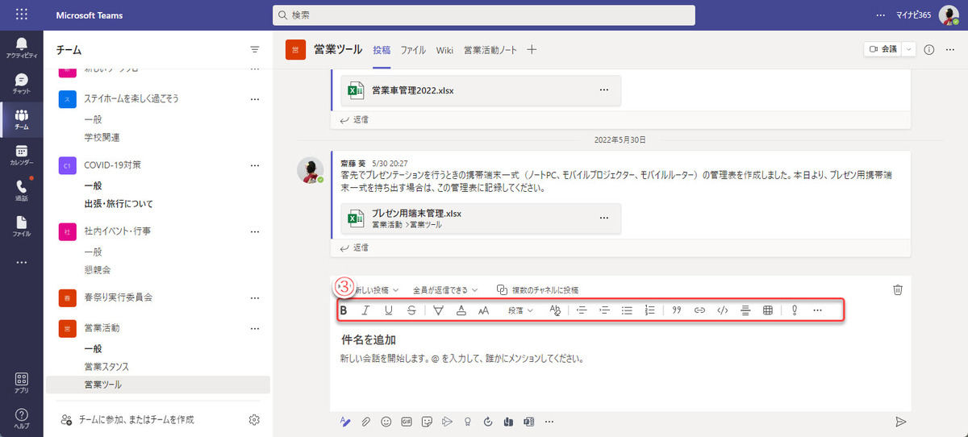Open manage teams settings gear
The width and height of the screenshot is (968, 437).
pyautogui.click(x=254, y=419)
